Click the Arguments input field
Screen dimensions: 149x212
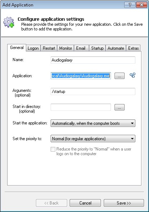(x=93, y=92)
